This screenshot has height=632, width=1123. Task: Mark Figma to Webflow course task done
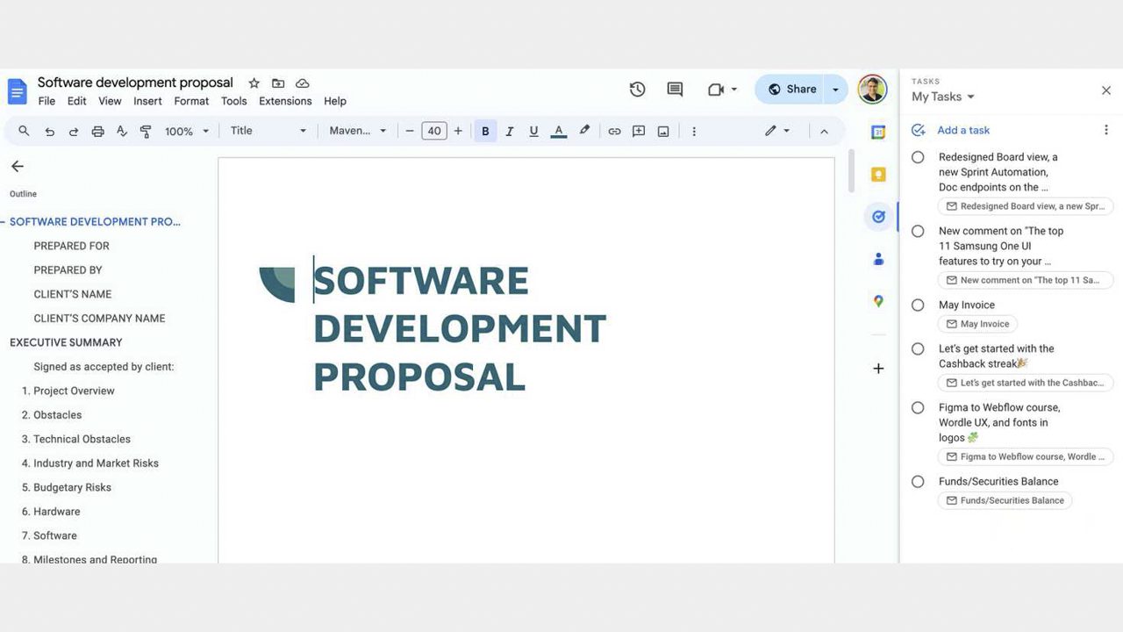[x=918, y=408]
